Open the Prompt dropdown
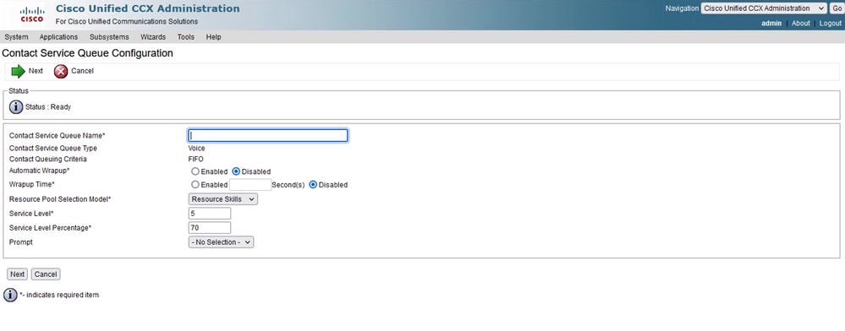This screenshot has height=331, width=845. (x=221, y=242)
